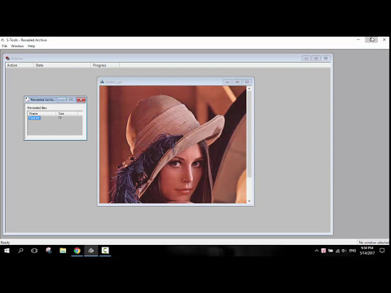This screenshot has height=293, width=391.
Task: Open network status from the tray
Action: pos(337,251)
